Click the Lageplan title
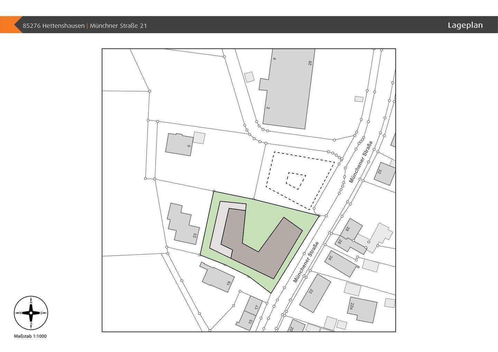 coord(465,25)
